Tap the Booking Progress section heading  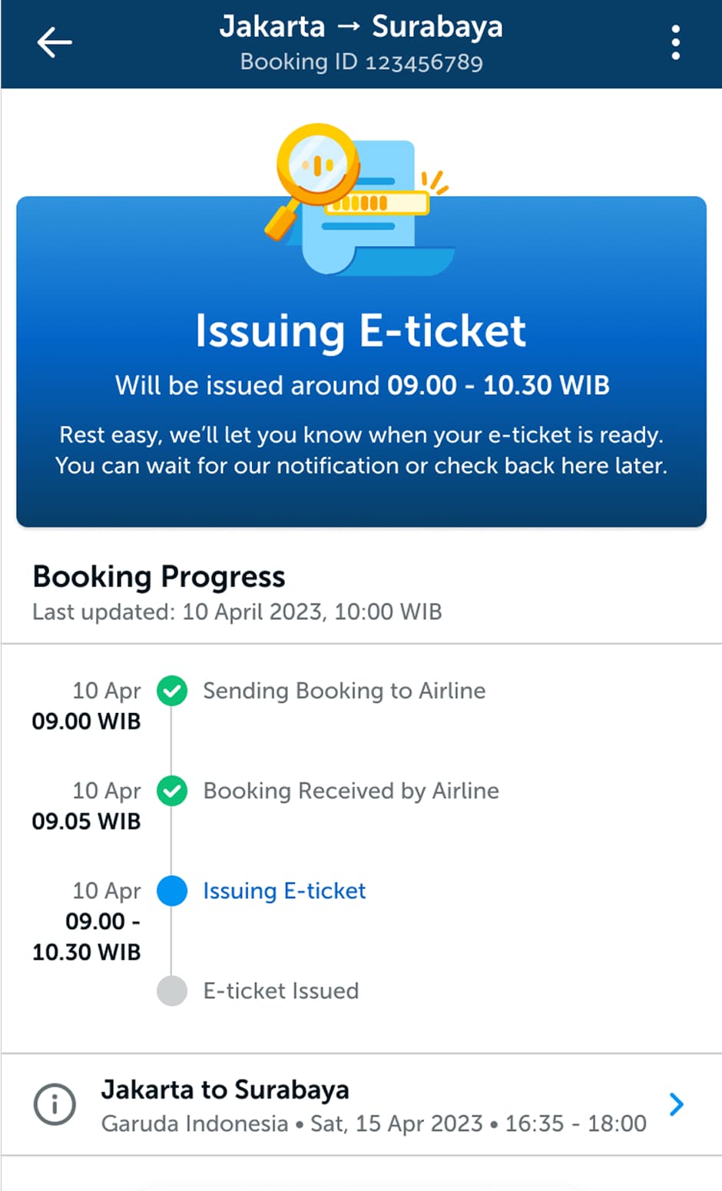pos(159,576)
